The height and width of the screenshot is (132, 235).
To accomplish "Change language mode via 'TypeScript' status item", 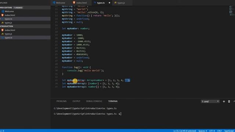I will (x=229, y=131).
